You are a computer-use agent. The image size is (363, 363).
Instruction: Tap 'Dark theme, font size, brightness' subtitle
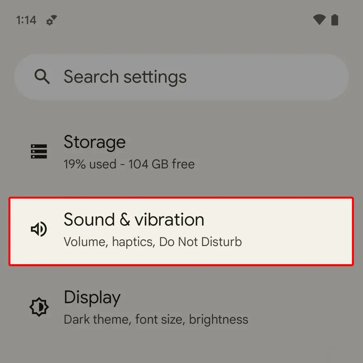click(x=156, y=319)
